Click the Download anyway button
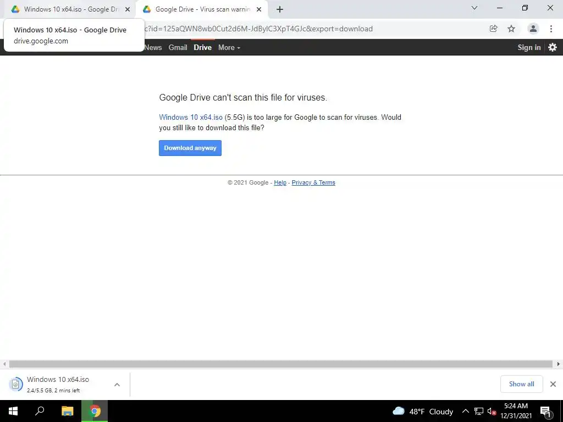Image resolution: width=563 pixels, height=422 pixels. (190, 148)
